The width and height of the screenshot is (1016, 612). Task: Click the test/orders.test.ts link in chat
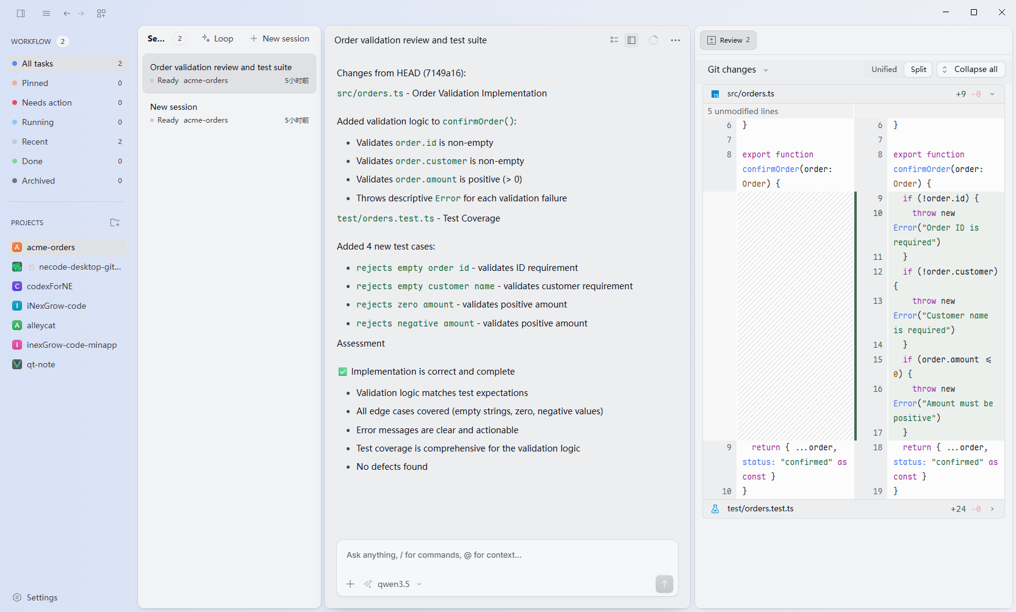(x=386, y=218)
